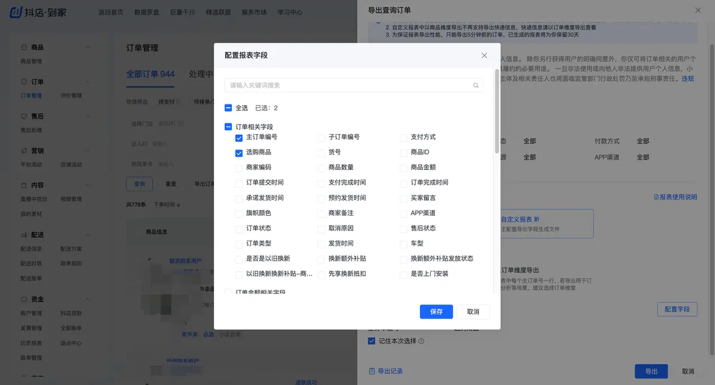715x385 pixels.
Task: Check the 旗帜颜色 field
Action: coord(239,213)
